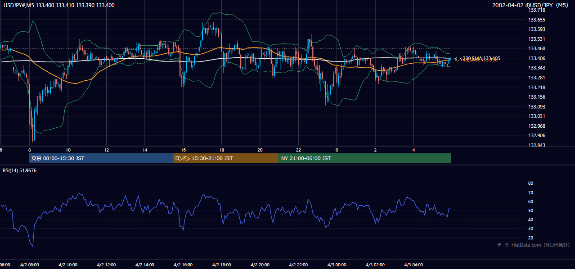This screenshot has height=269, width=575.
Task: Click the hour 18 tick above session bars
Action: click(x=221, y=150)
